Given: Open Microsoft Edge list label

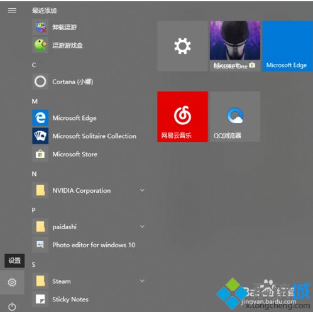Looking at the screenshot, I should [74, 118].
